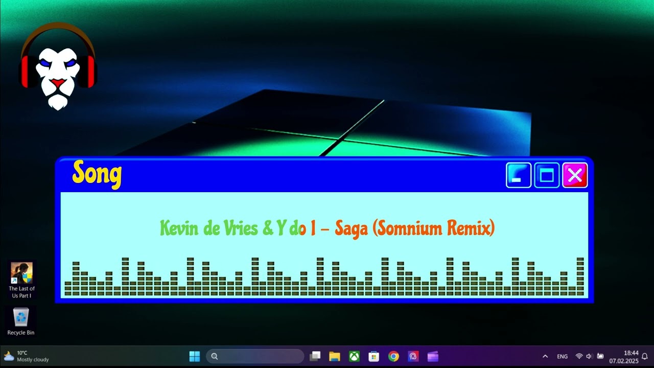Screen dimensions: 654x368
Task: Open the pink circular app in the taskbar
Action: pos(413,356)
